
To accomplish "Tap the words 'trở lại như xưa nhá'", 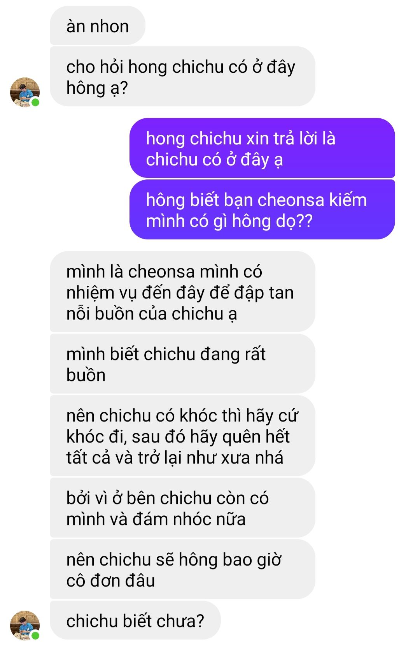I will 210,457.
